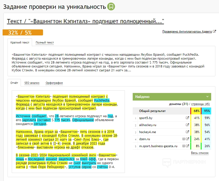Click 56% value in allhockey.ru row
Image resolution: width=219 pixels, height=181 pixels.
207,125
